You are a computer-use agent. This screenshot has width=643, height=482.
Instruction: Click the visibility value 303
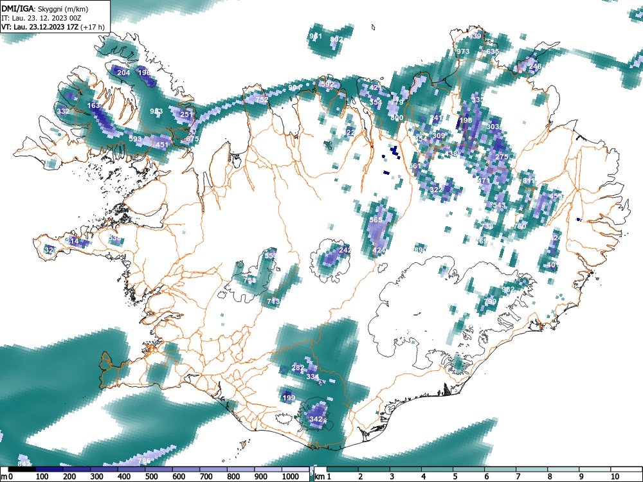[x=493, y=127]
